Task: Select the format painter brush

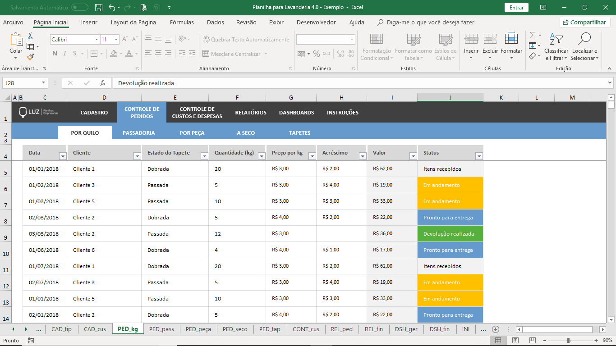Action: 30,57
